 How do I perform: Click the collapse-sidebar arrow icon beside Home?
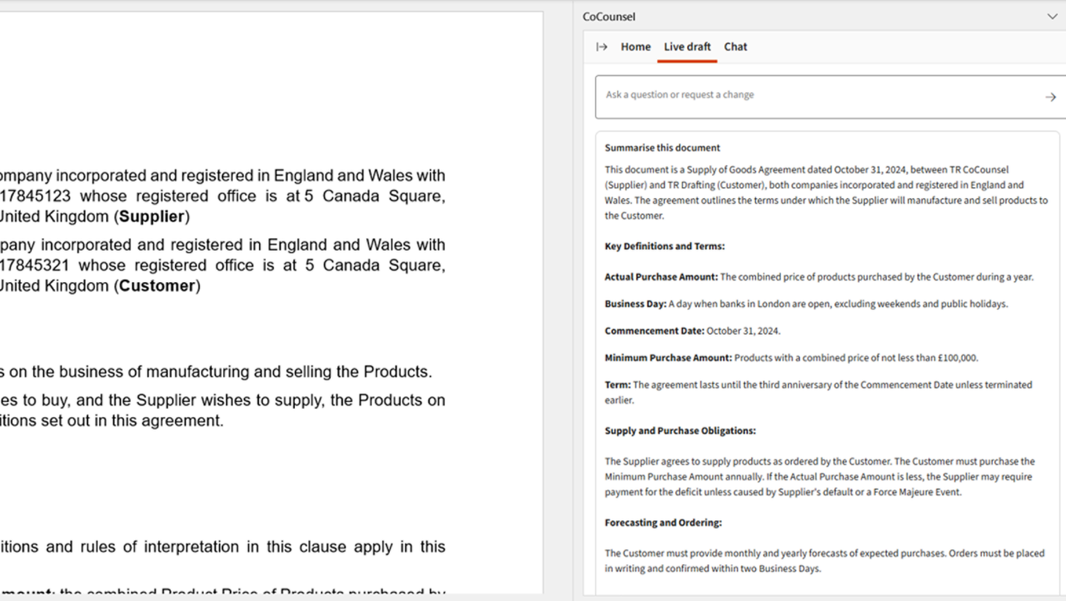(601, 47)
